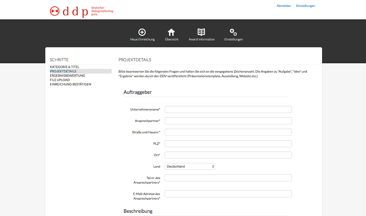Click the gears icon for Einstellungen
This screenshot has width=366, height=216.
(233, 32)
